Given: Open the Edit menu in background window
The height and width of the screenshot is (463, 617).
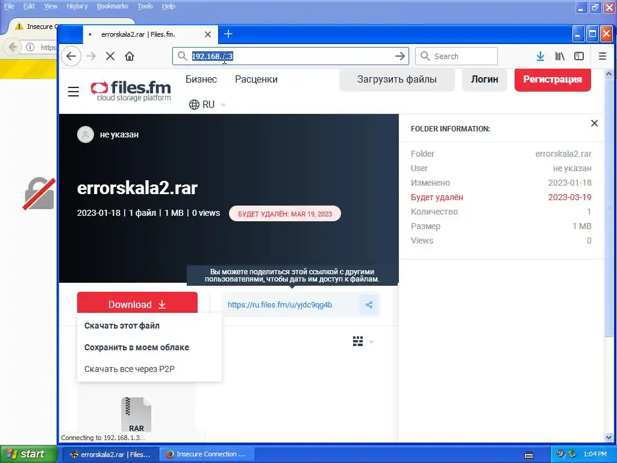Looking at the screenshot, I should coord(29,6).
